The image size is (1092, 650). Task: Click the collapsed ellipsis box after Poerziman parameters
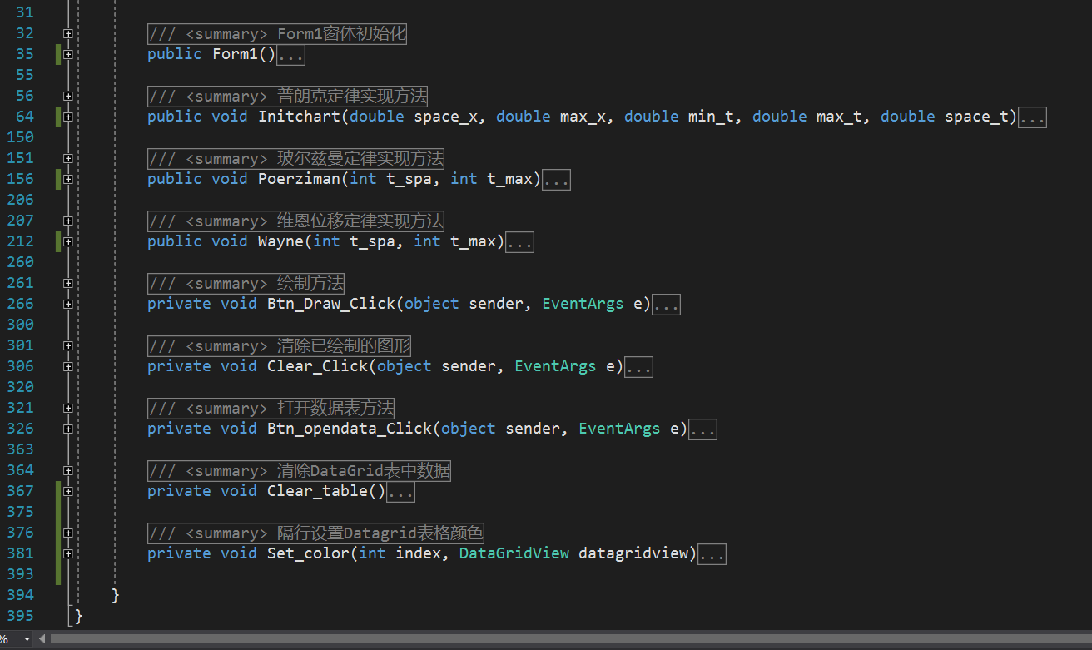click(556, 180)
